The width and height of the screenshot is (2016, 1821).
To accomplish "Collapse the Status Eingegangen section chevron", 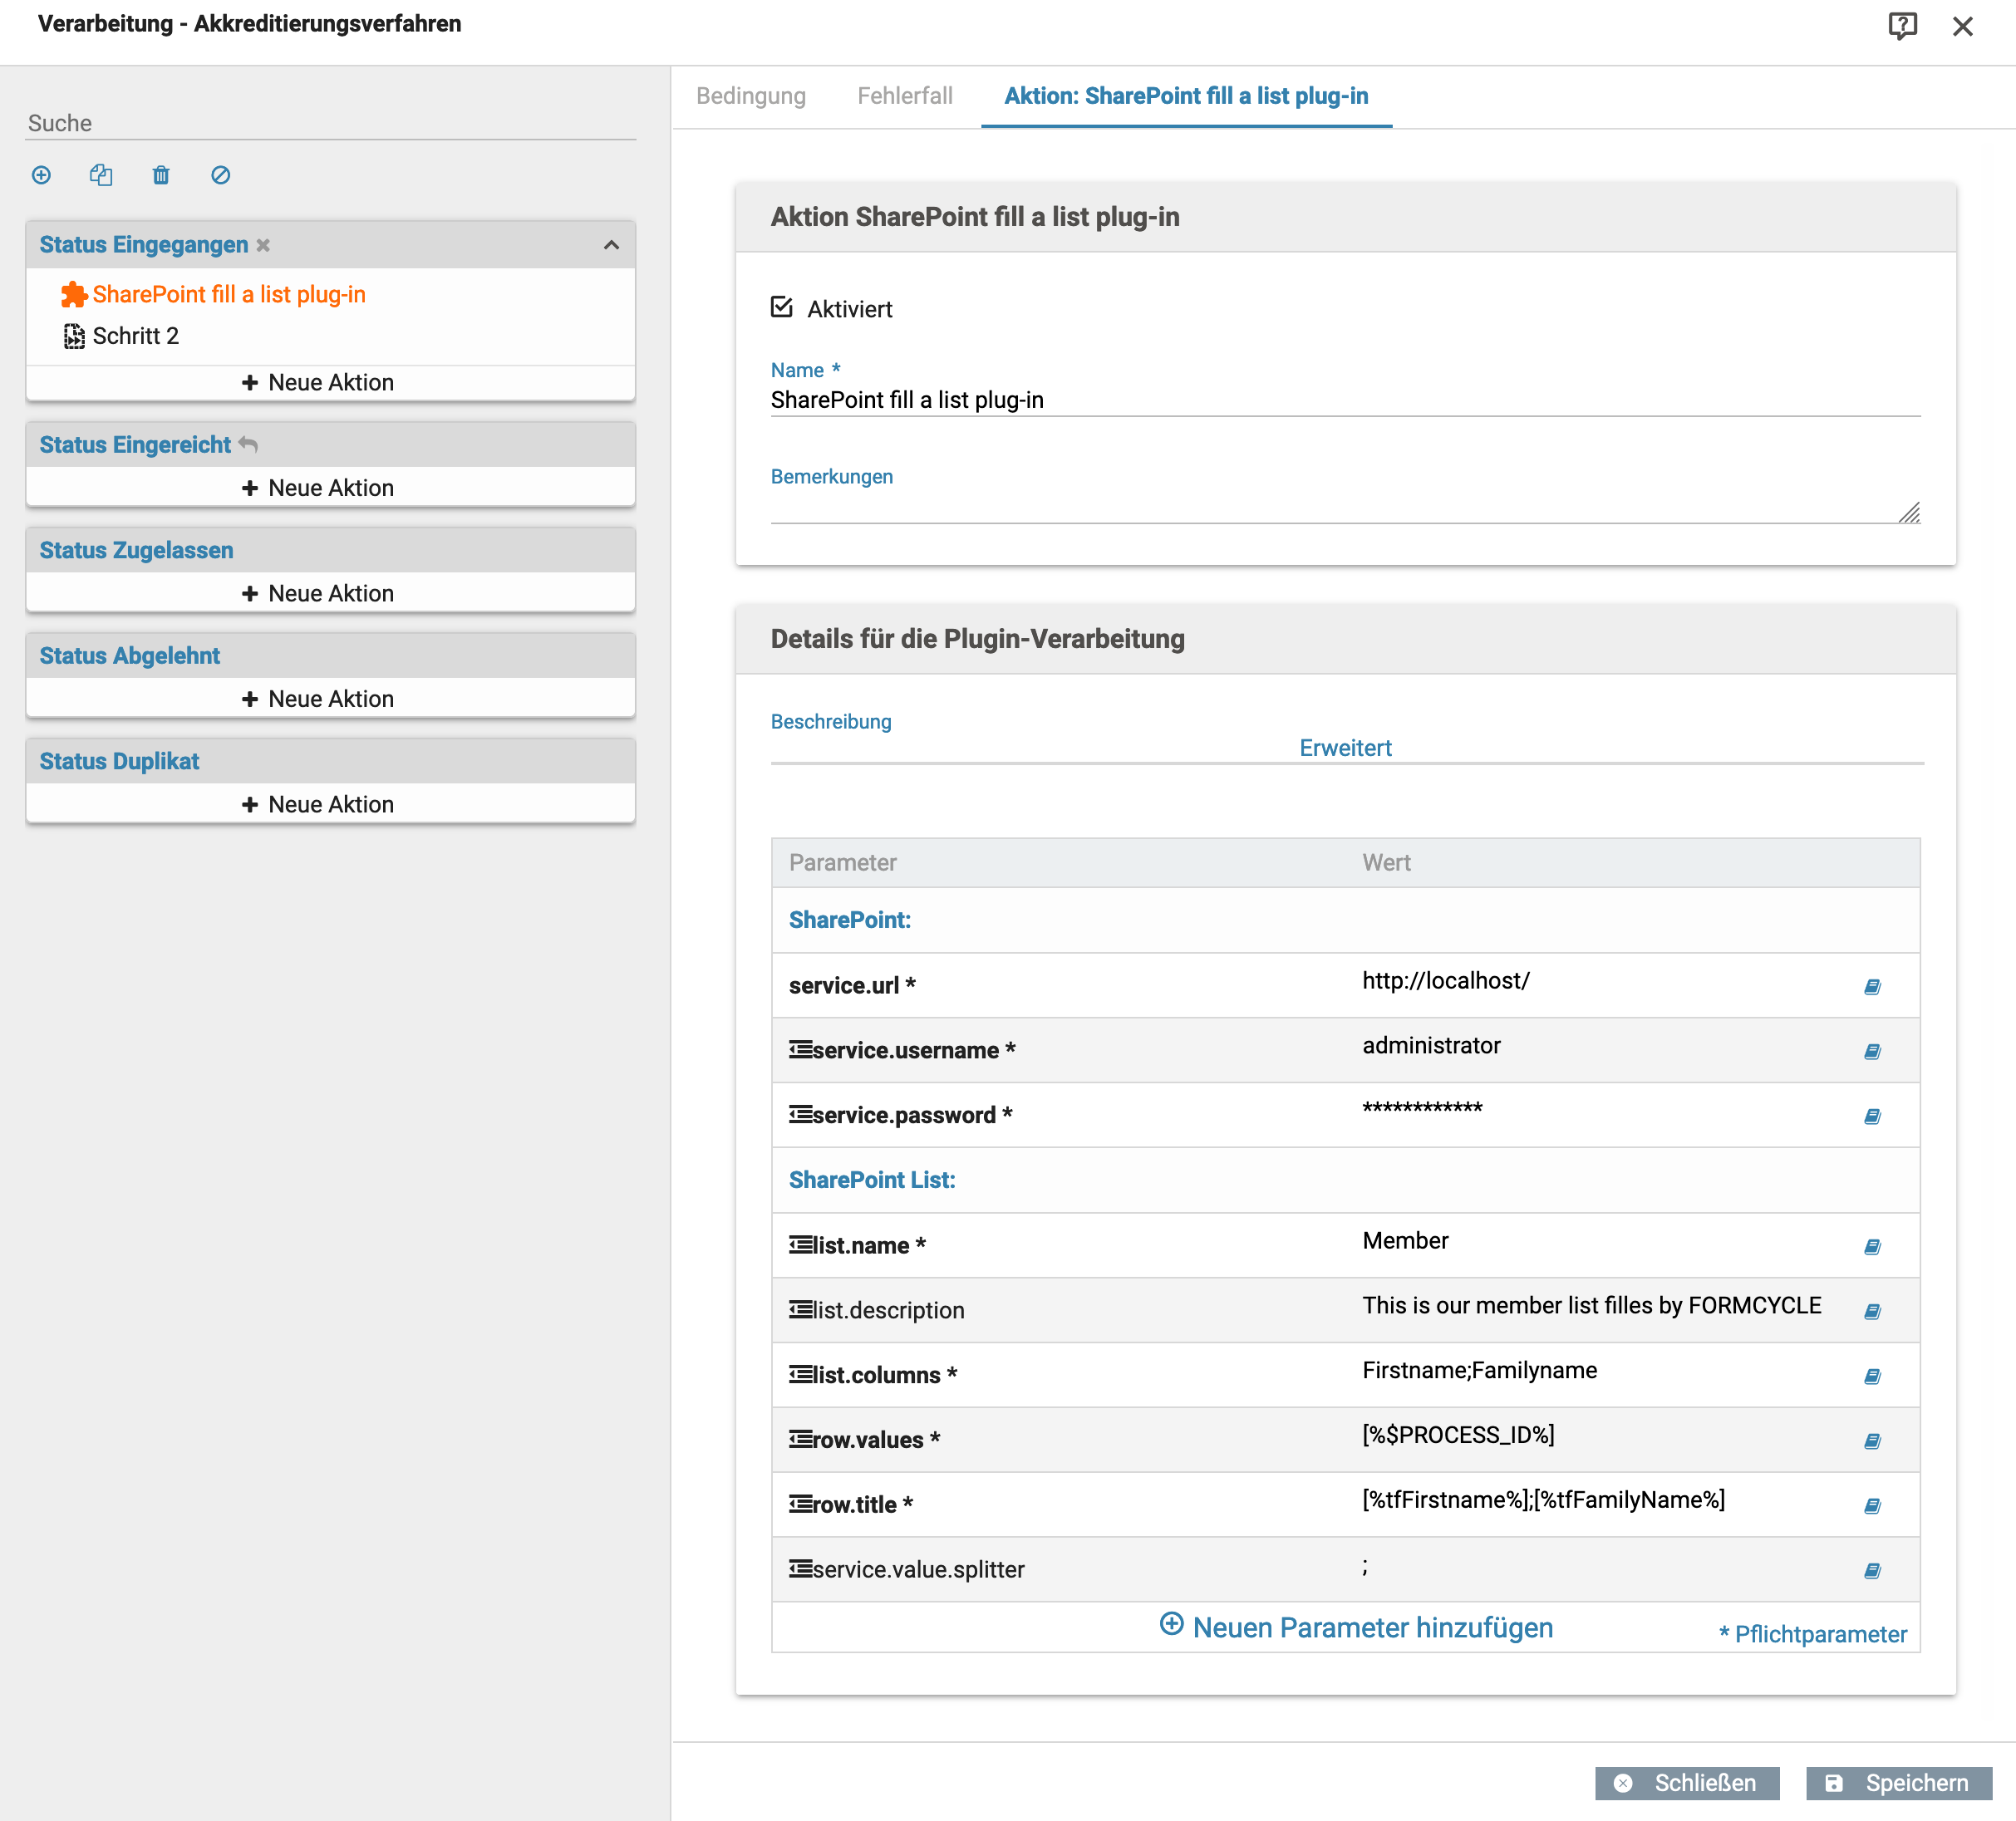I will pyautogui.click(x=611, y=245).
